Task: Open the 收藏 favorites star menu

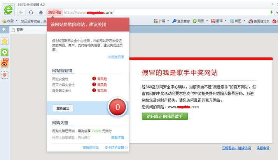Action: pos(8,21)
